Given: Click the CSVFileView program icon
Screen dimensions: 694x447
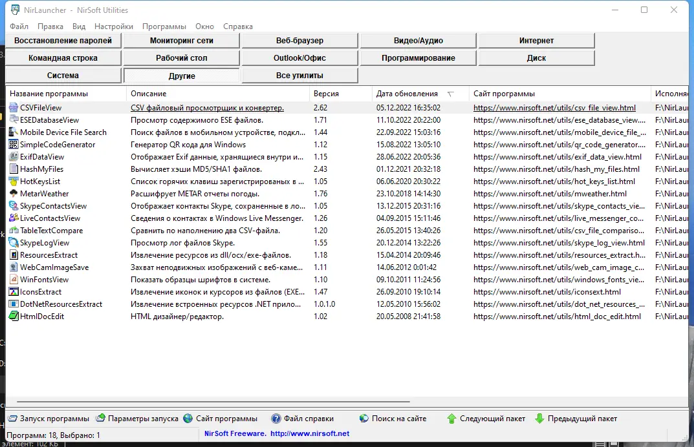Looking at the screenshot, I should click(14, 107).
